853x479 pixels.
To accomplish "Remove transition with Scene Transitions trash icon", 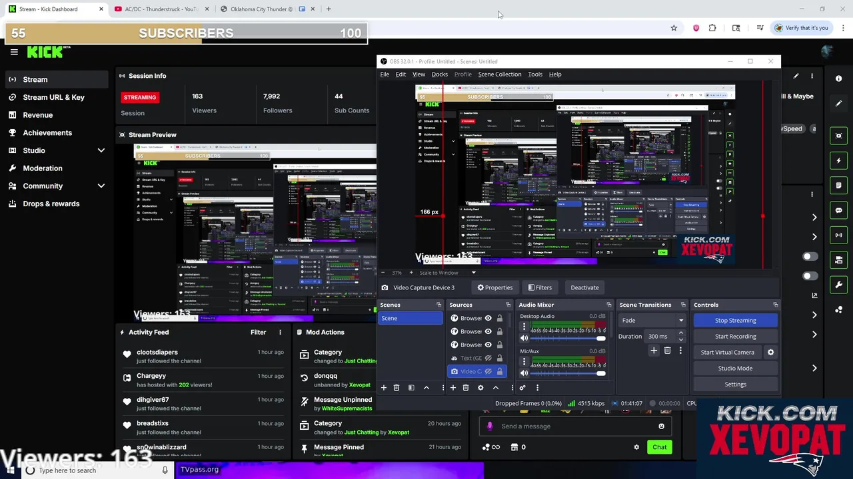I will [x=667, y=351].
